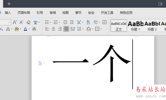
Task: Apply yellow highlight color
Action: tap(17, 29)
